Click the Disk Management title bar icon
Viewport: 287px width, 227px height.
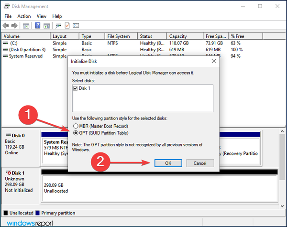point(7,6)
